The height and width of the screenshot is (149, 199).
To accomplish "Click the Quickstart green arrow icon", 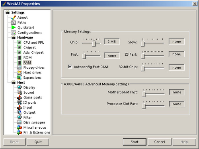I will (x=14, y=27).
